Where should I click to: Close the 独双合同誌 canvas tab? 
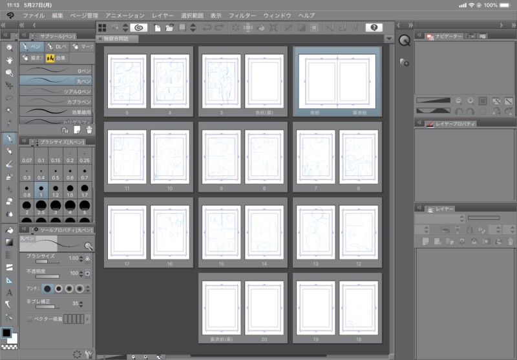100,39
